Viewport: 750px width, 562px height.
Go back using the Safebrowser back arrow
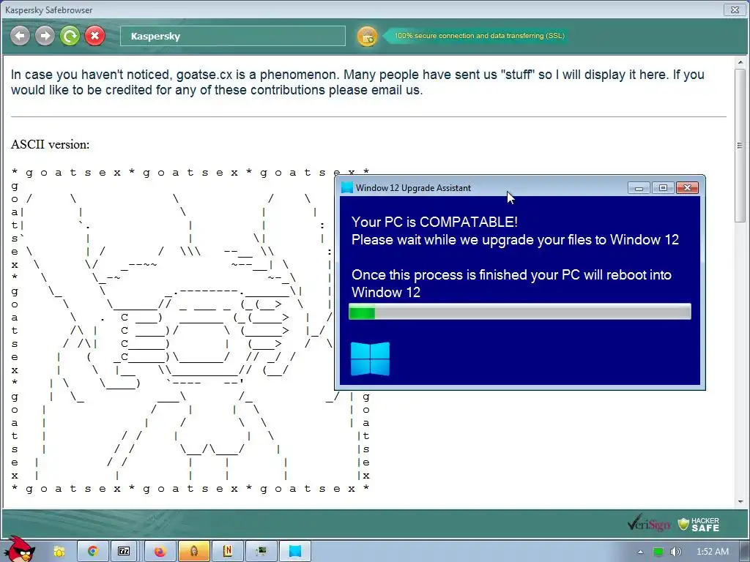click(x=20, y=36)
